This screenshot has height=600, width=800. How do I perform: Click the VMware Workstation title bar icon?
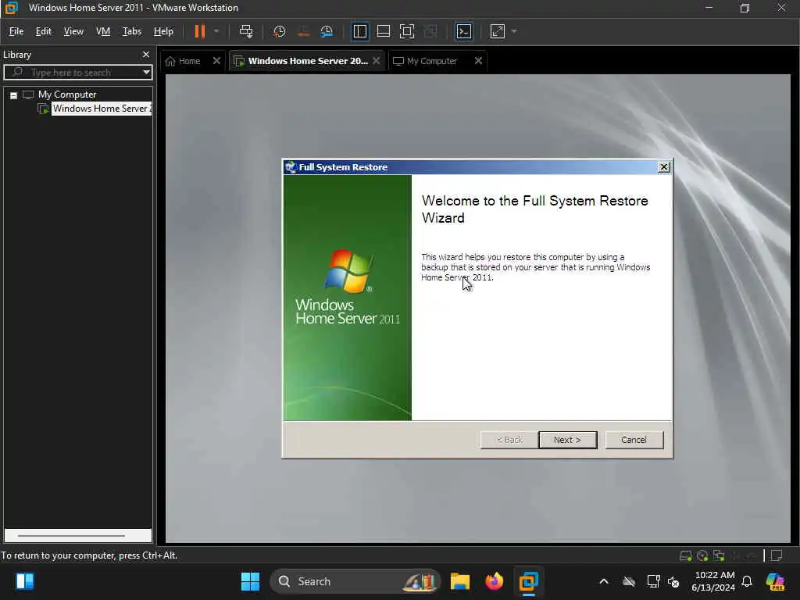(x=11, y=8)
